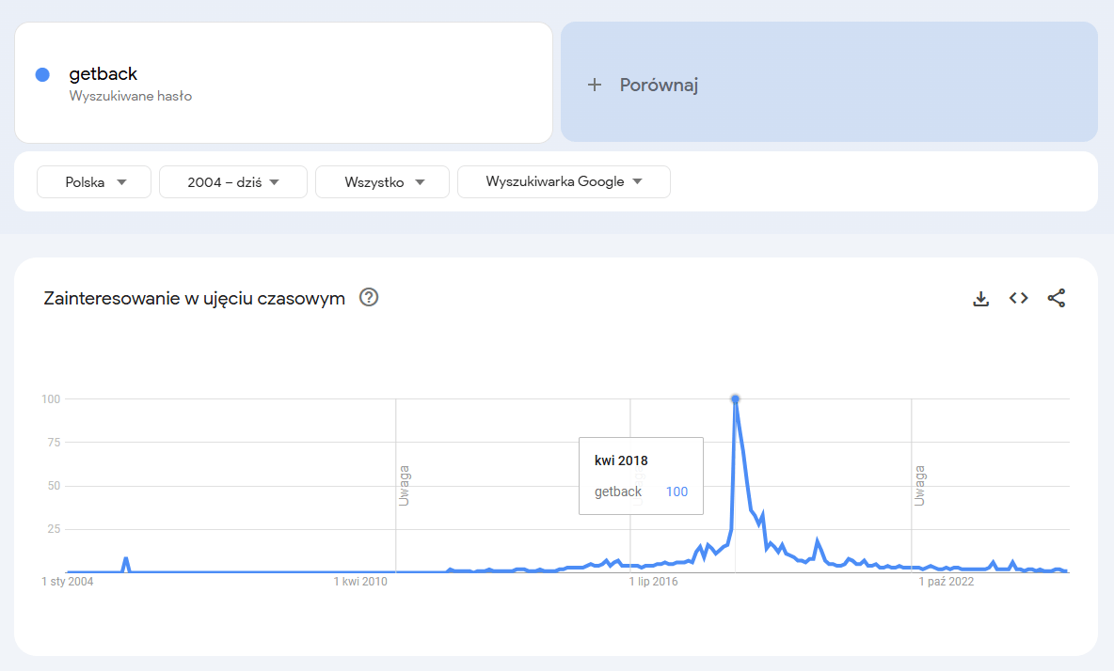Click the blue getback color dot
The image size is (1114, 671).
pyautogui.click(x=42, y=75)
